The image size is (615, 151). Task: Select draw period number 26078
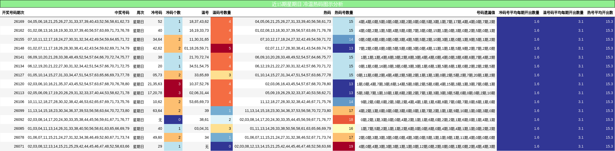19,137
